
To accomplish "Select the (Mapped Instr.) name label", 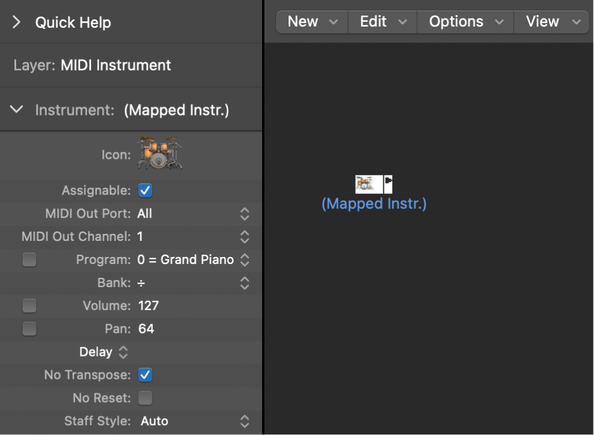I will [373, 203].
